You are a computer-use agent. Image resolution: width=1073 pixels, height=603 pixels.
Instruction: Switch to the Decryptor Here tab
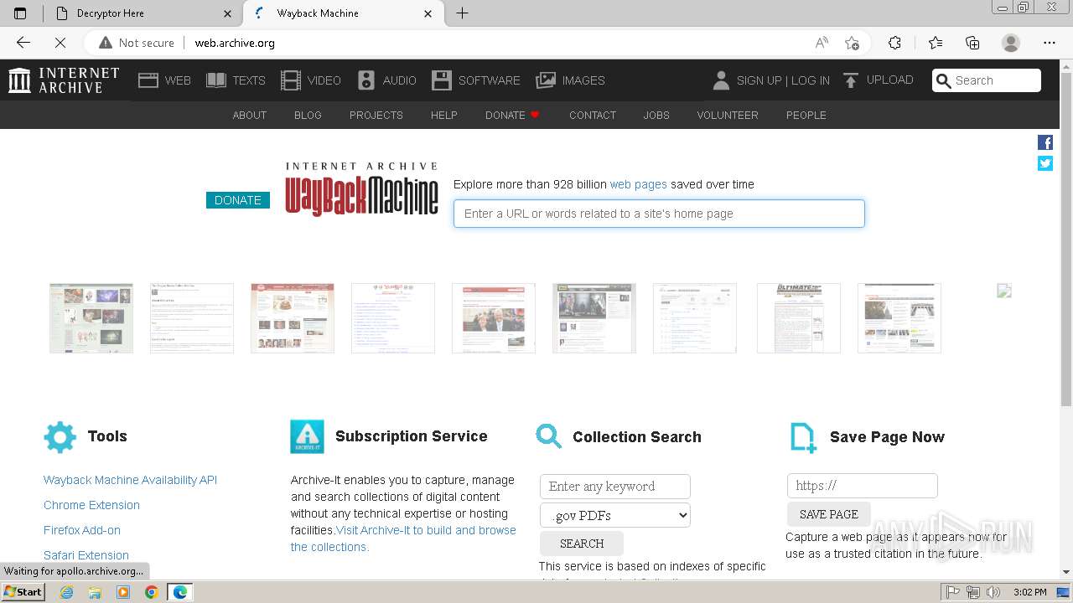click(142, 13)
